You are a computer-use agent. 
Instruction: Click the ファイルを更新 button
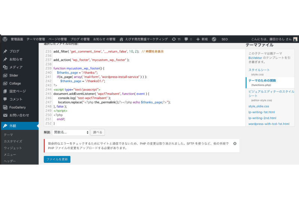(x=57, y=159)
